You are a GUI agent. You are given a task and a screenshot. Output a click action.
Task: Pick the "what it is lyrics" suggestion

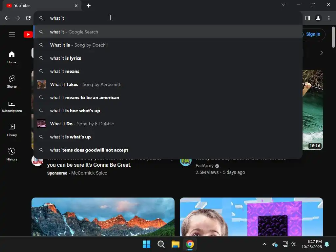(x=168, y=58)
